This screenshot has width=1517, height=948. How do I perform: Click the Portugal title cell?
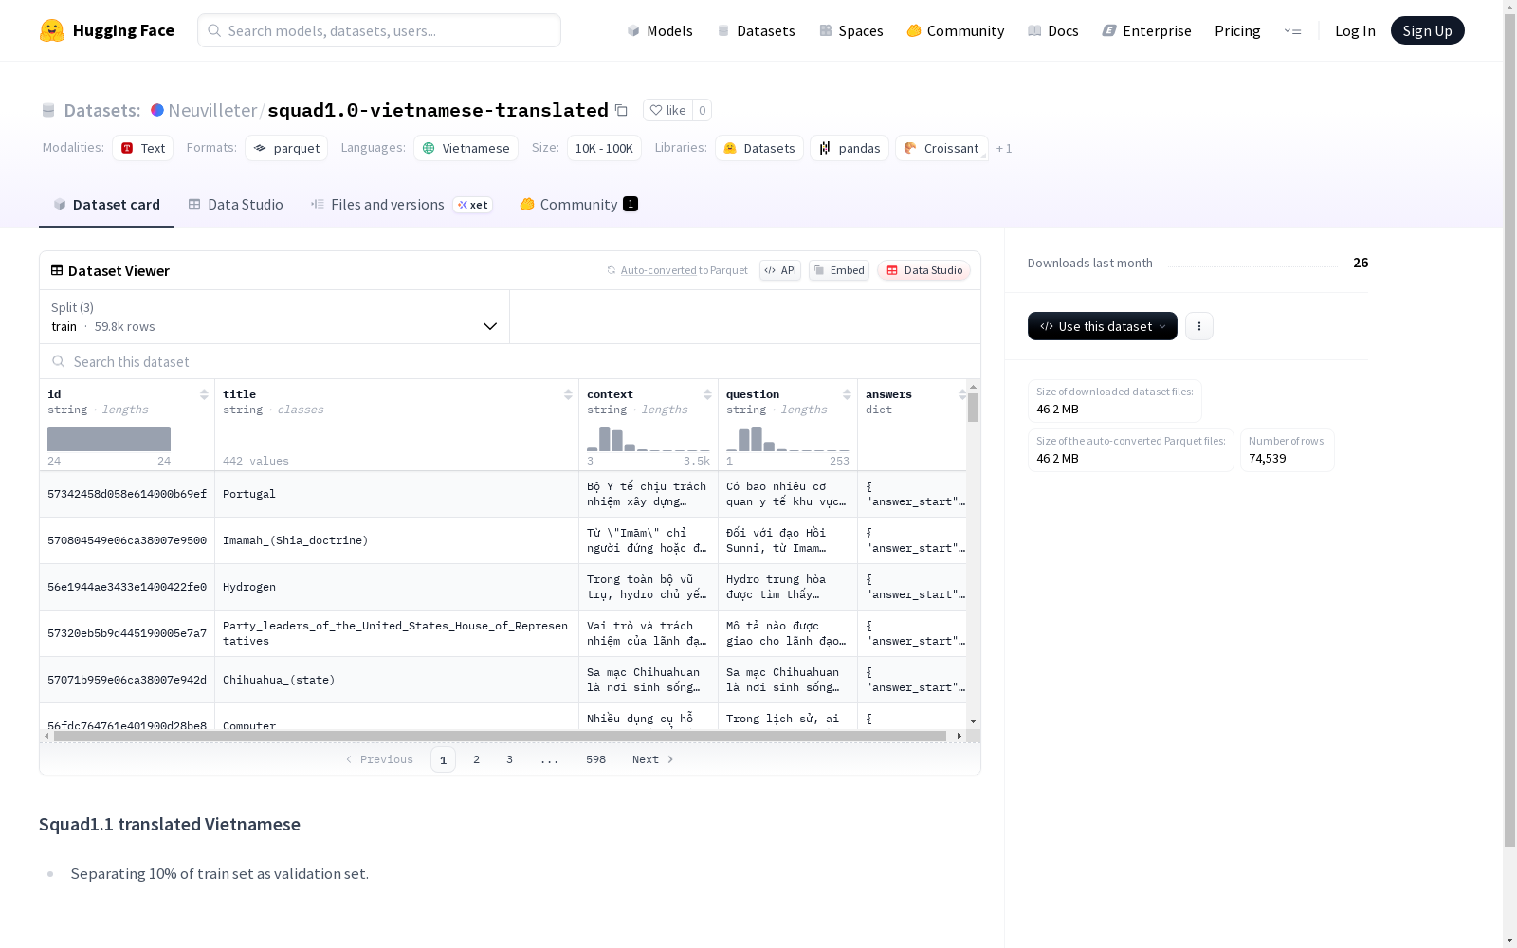[396, 494]
